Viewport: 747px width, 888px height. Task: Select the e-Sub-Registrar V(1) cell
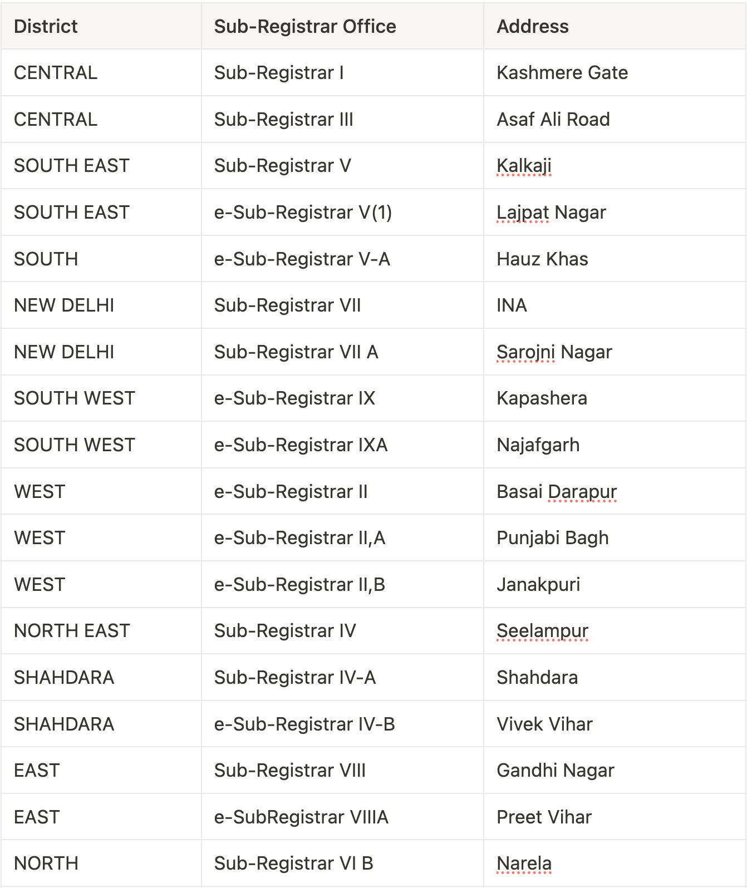[x=303, y=213]
